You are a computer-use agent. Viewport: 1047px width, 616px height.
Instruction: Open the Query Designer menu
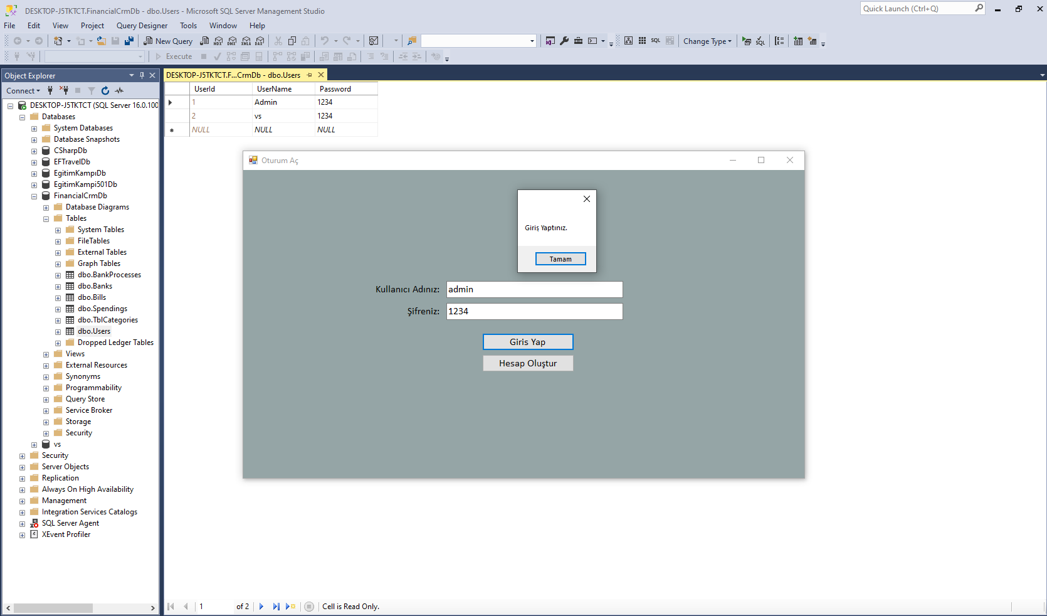coord(142,26)
